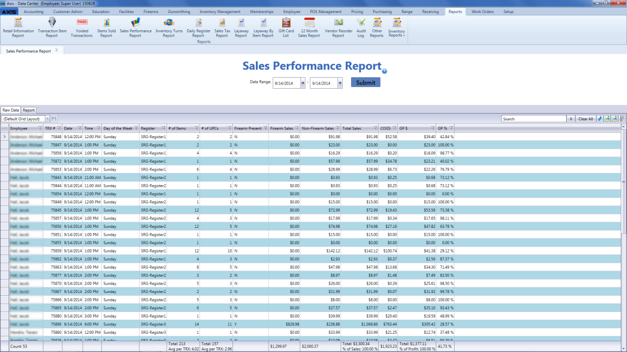Click the Range ribbon tab

pos(407,11)
